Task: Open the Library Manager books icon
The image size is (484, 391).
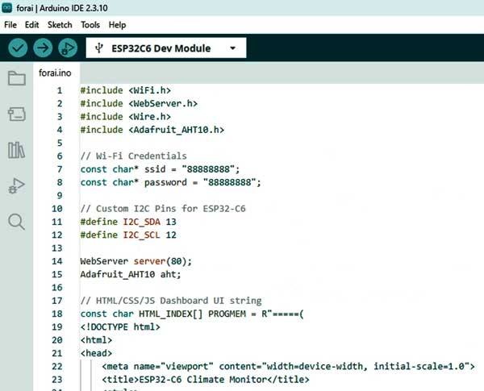Action: (16, 150)
